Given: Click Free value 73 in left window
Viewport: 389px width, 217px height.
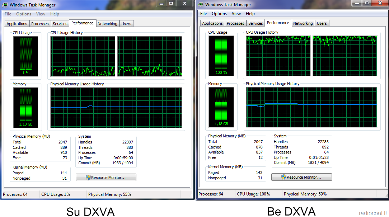Looking at the screenshot, I should coord(65,158).
